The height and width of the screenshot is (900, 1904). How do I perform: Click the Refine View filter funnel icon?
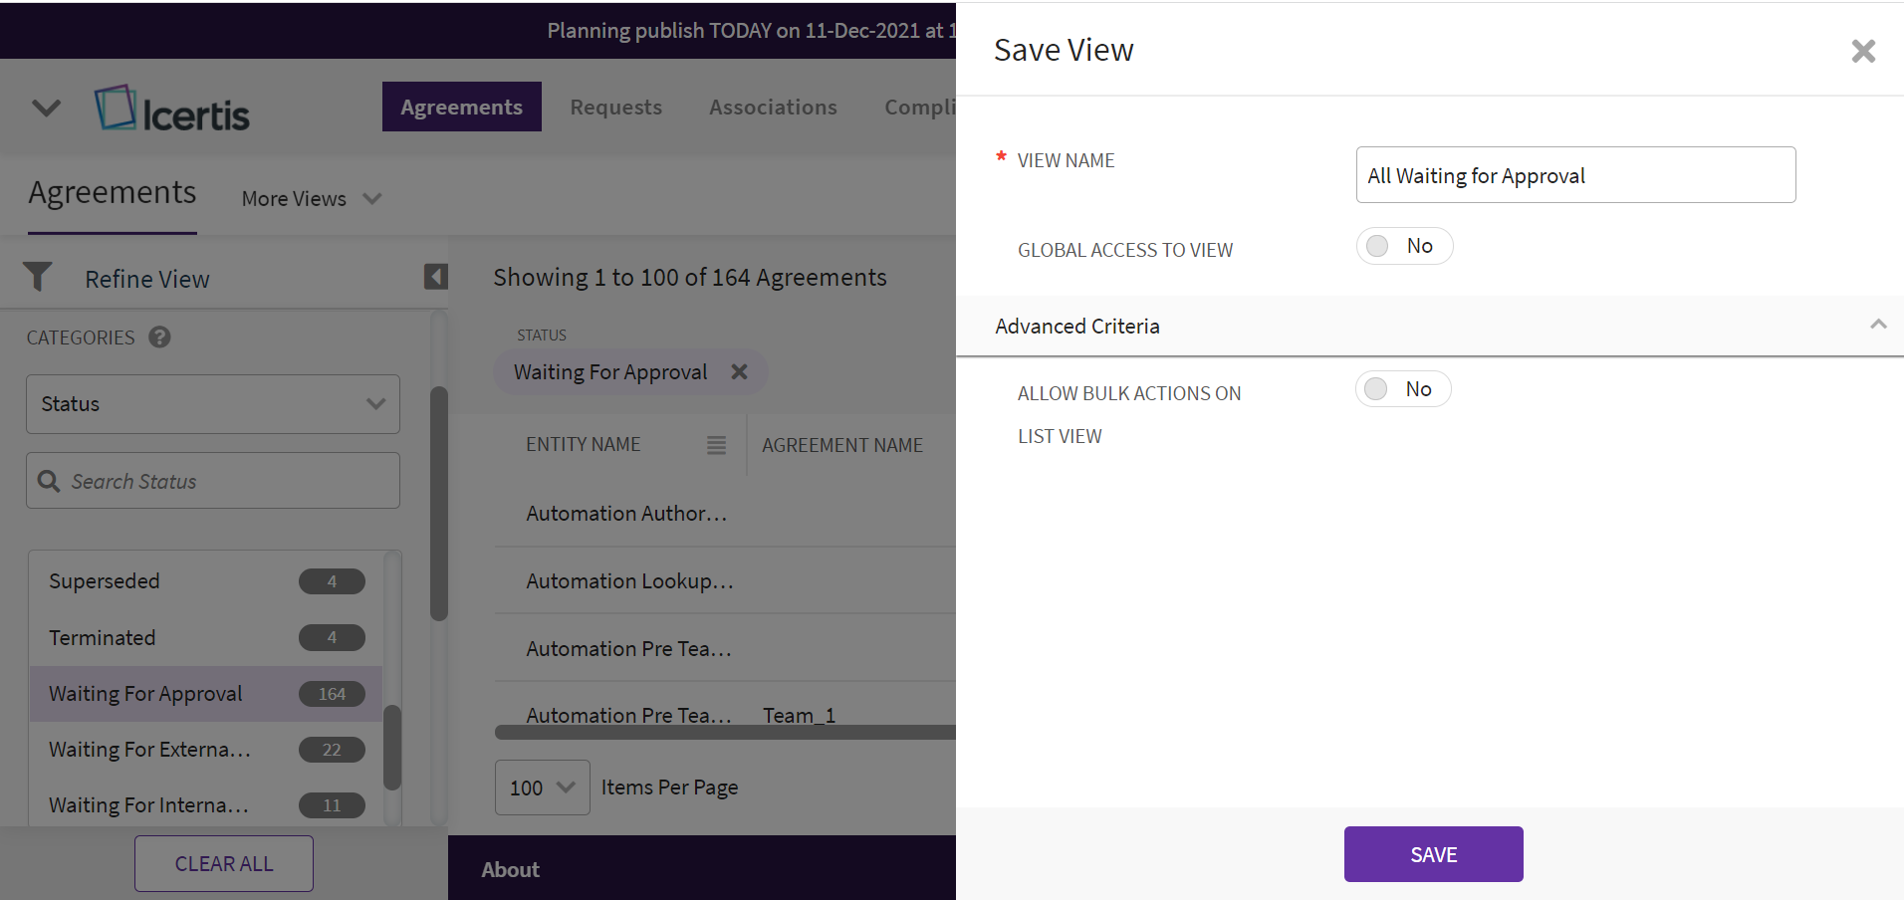click(38, 277)
